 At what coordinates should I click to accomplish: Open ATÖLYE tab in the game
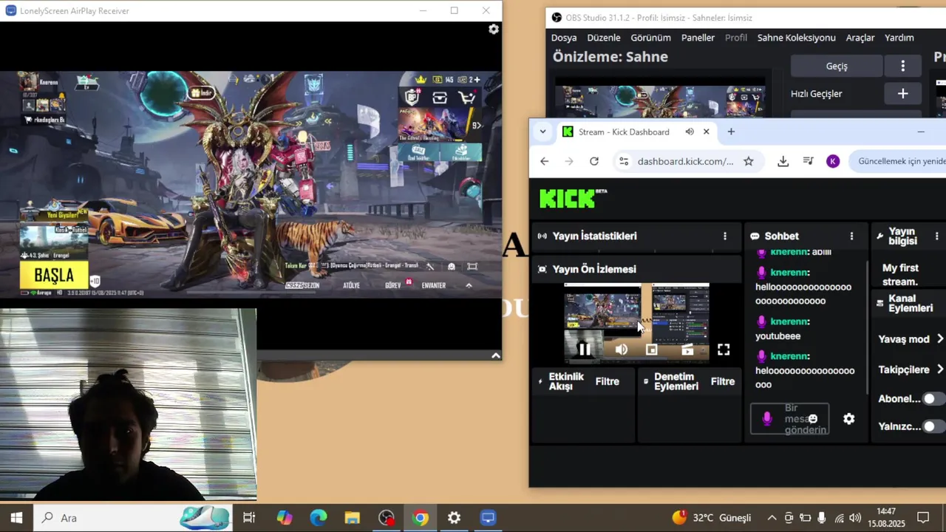click(x=351, y=285)
